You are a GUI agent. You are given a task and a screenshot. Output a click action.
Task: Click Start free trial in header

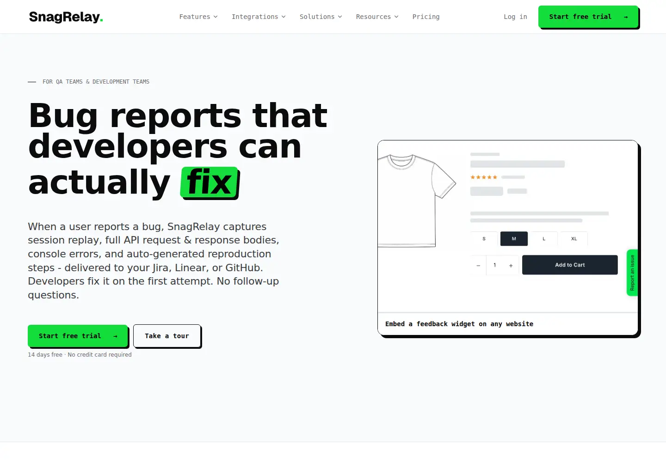click(x=588, y=17)
